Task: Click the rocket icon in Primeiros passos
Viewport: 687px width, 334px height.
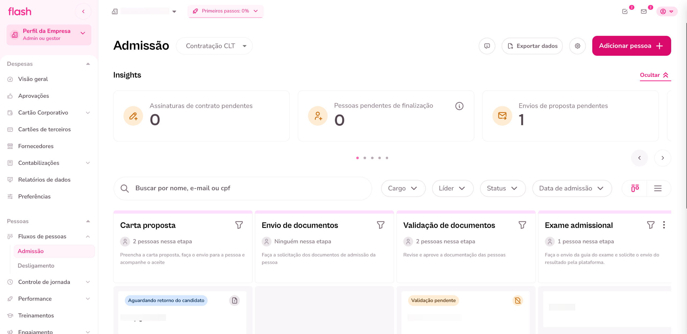Action: [x=195, y=11]
